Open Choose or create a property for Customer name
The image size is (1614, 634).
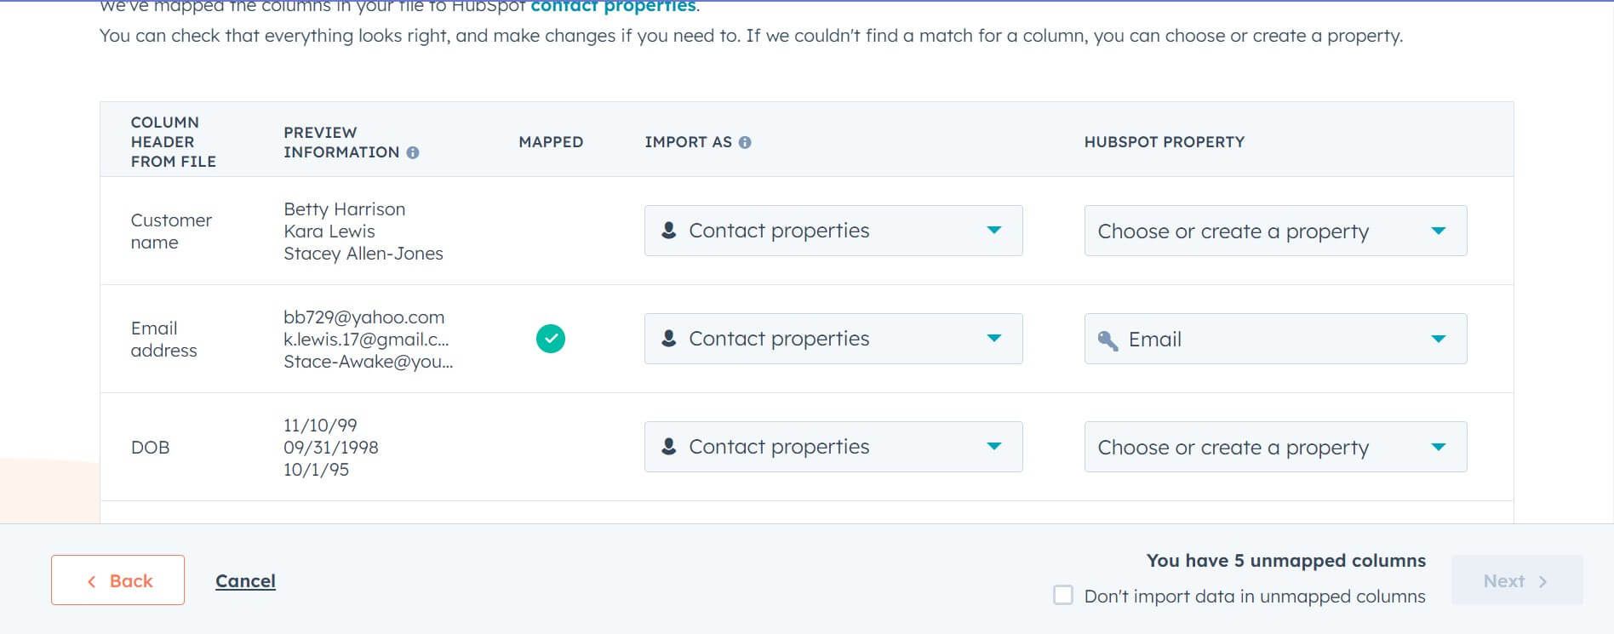coord(1438,230)
